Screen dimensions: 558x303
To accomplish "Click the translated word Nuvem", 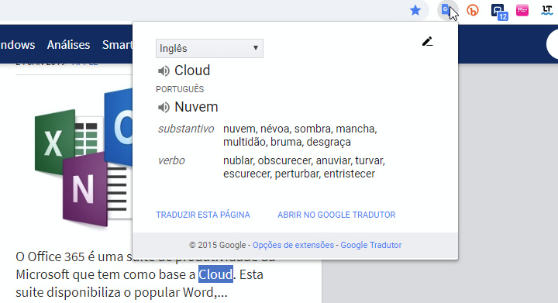I will (196, 107).
